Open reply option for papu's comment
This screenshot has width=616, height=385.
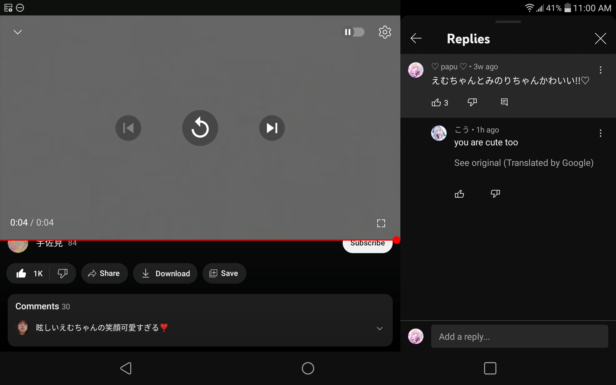[504, 102]
